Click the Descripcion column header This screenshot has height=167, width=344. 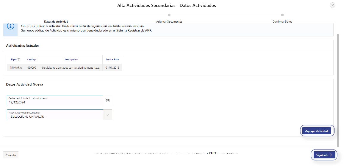tap(71, 59)
